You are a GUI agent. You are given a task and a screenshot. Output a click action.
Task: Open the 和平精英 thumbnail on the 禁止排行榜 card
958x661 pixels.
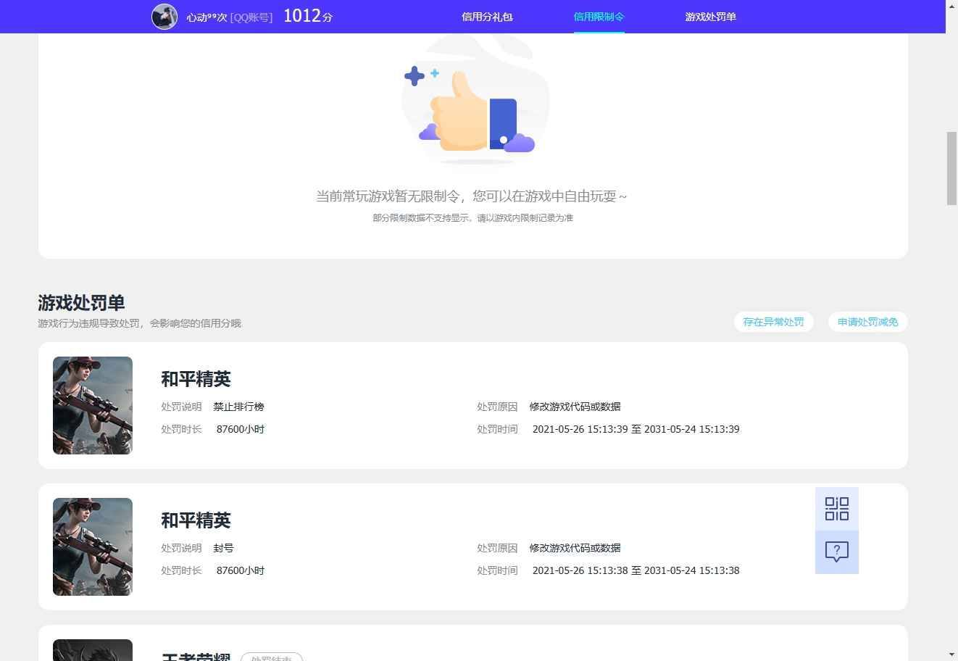[92, 405]
